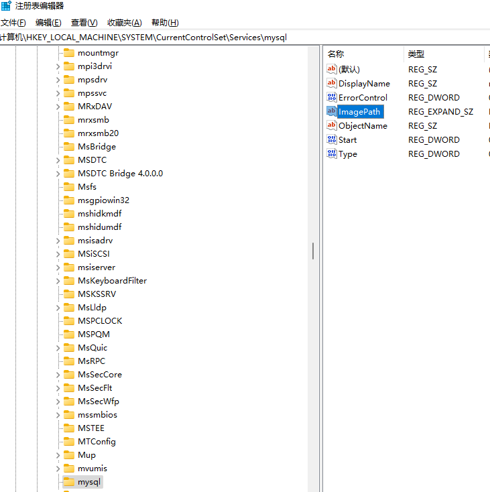Viewport: 490px width, 492px height.
Task: Expand the MsQuic key
Action: coord(58,348)
